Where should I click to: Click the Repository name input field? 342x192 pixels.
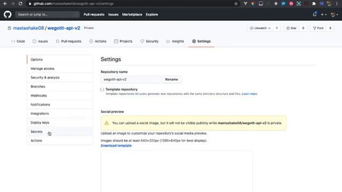coord(130,79)
